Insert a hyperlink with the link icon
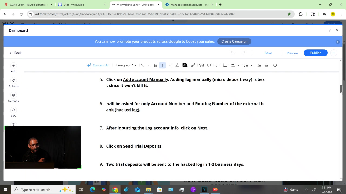 pyautogui.click(x=193, y=65)
